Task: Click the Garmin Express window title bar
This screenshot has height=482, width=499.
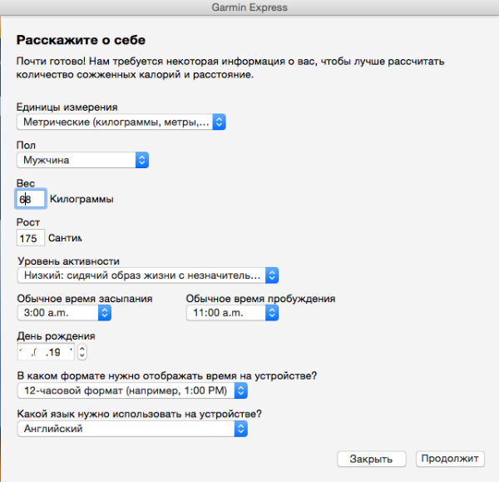Action: pos(249,8)
